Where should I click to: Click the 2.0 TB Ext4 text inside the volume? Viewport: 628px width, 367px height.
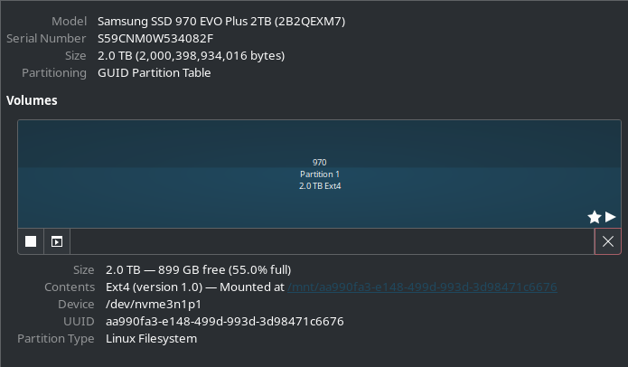click(320, 186)
